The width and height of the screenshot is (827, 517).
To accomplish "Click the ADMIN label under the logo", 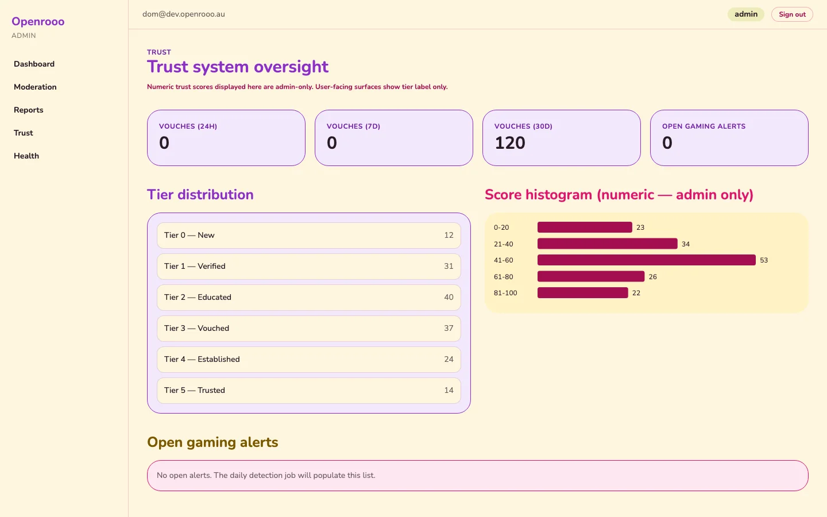I will click(24, 36).
